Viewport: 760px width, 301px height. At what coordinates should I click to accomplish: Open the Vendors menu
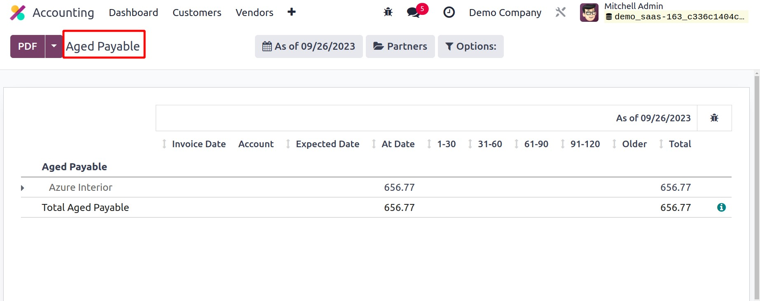tap(254, 13)
